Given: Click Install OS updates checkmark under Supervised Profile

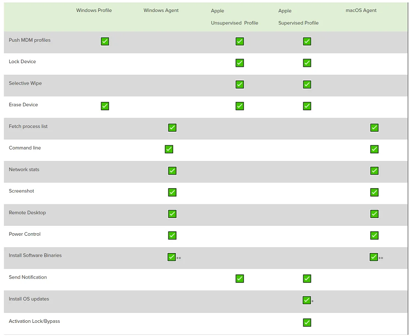Looking at the screenshot, I should pos(306,300).
